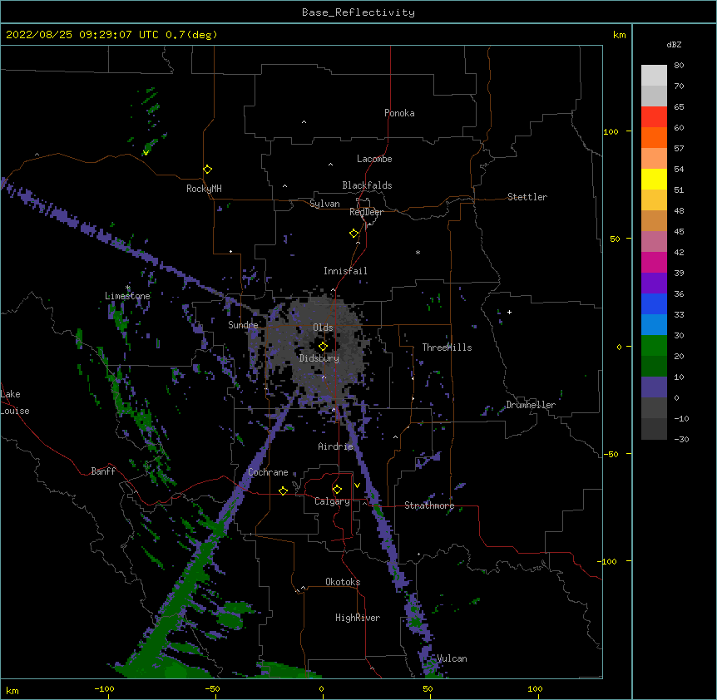The width and height of the screenshot is (717, 700).
Task: Click the yellow 54 dBZ legend swatch
Action: pos(654,179)
